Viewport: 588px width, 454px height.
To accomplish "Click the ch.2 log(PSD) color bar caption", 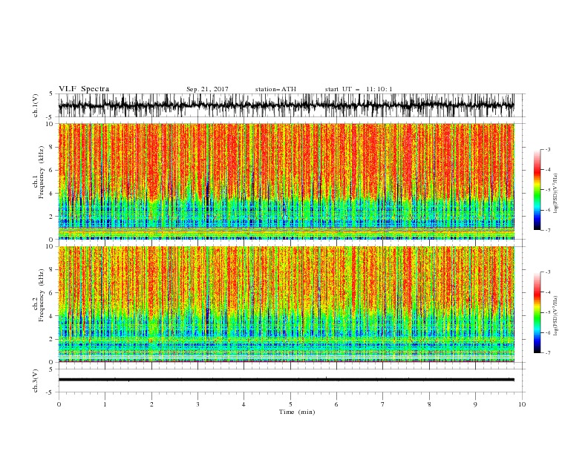I will point(555,316).
